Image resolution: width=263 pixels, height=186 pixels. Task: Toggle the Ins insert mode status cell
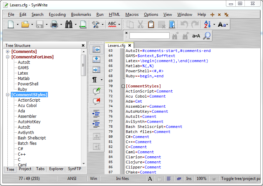coord(189,179)
